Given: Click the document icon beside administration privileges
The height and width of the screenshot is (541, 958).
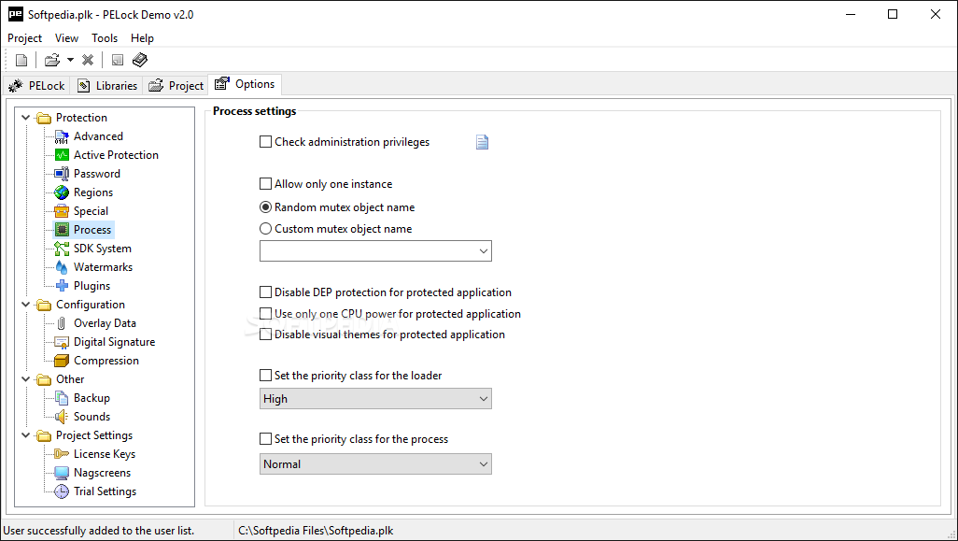Looking at the screenshot, I should (482, 142).
